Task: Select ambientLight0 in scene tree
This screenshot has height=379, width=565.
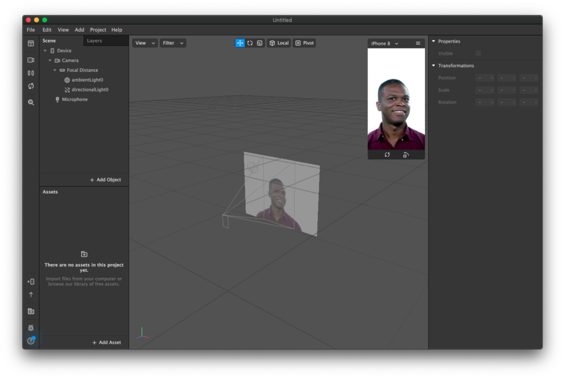Action: pyautogui.click(x=84, y=80)
